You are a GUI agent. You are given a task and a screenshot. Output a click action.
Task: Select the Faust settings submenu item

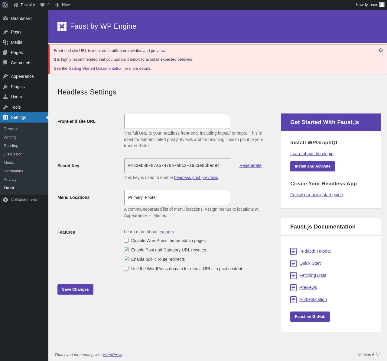coord(9,188)
